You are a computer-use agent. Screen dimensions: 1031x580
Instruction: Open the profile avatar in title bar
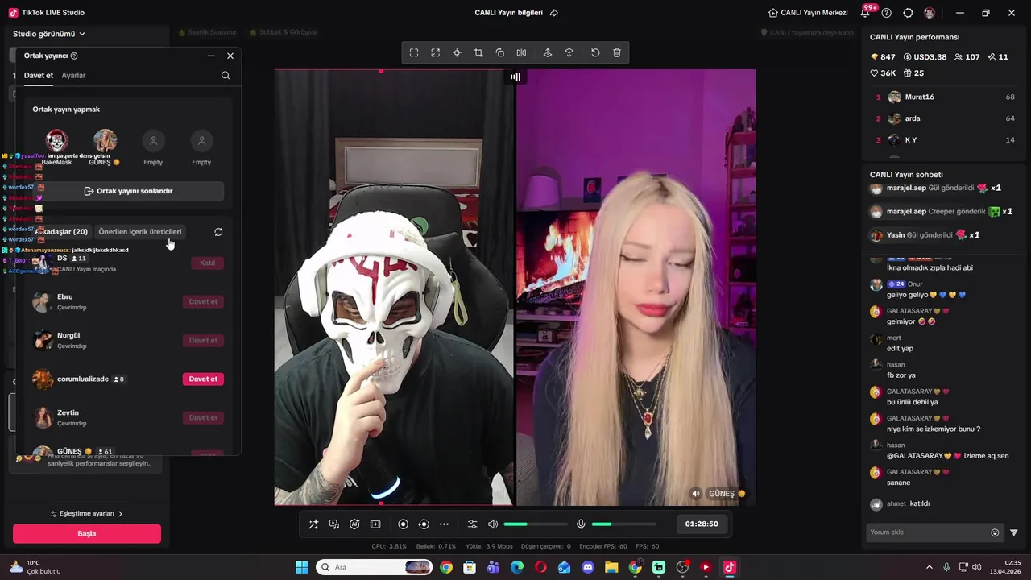(930, 13)
